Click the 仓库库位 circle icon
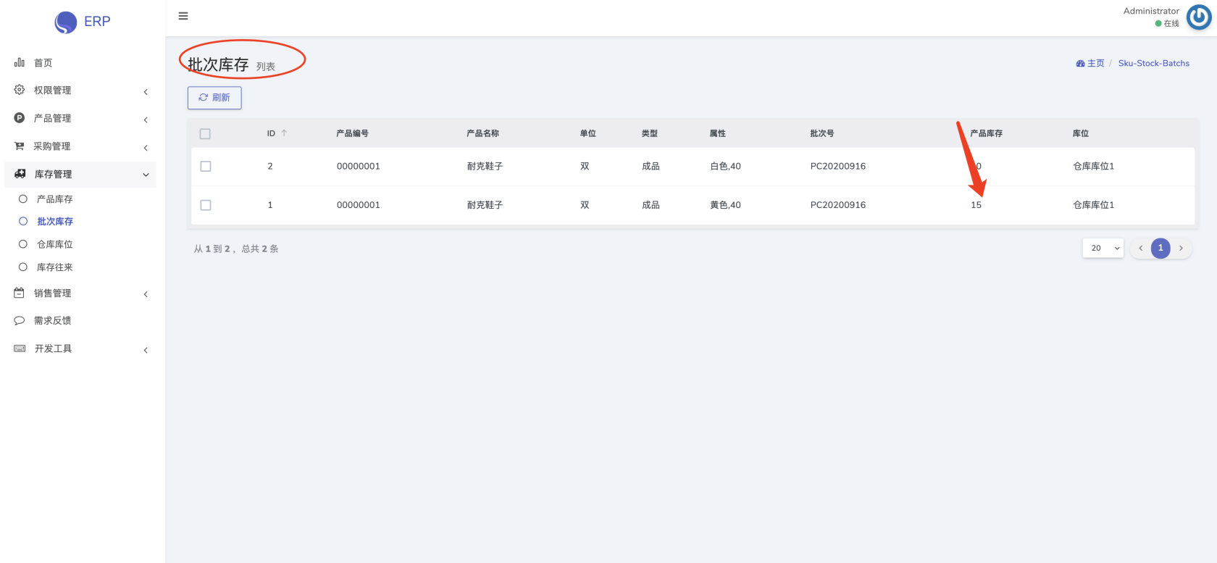The height and width of the screenshot is (563, 1217). 23,244
